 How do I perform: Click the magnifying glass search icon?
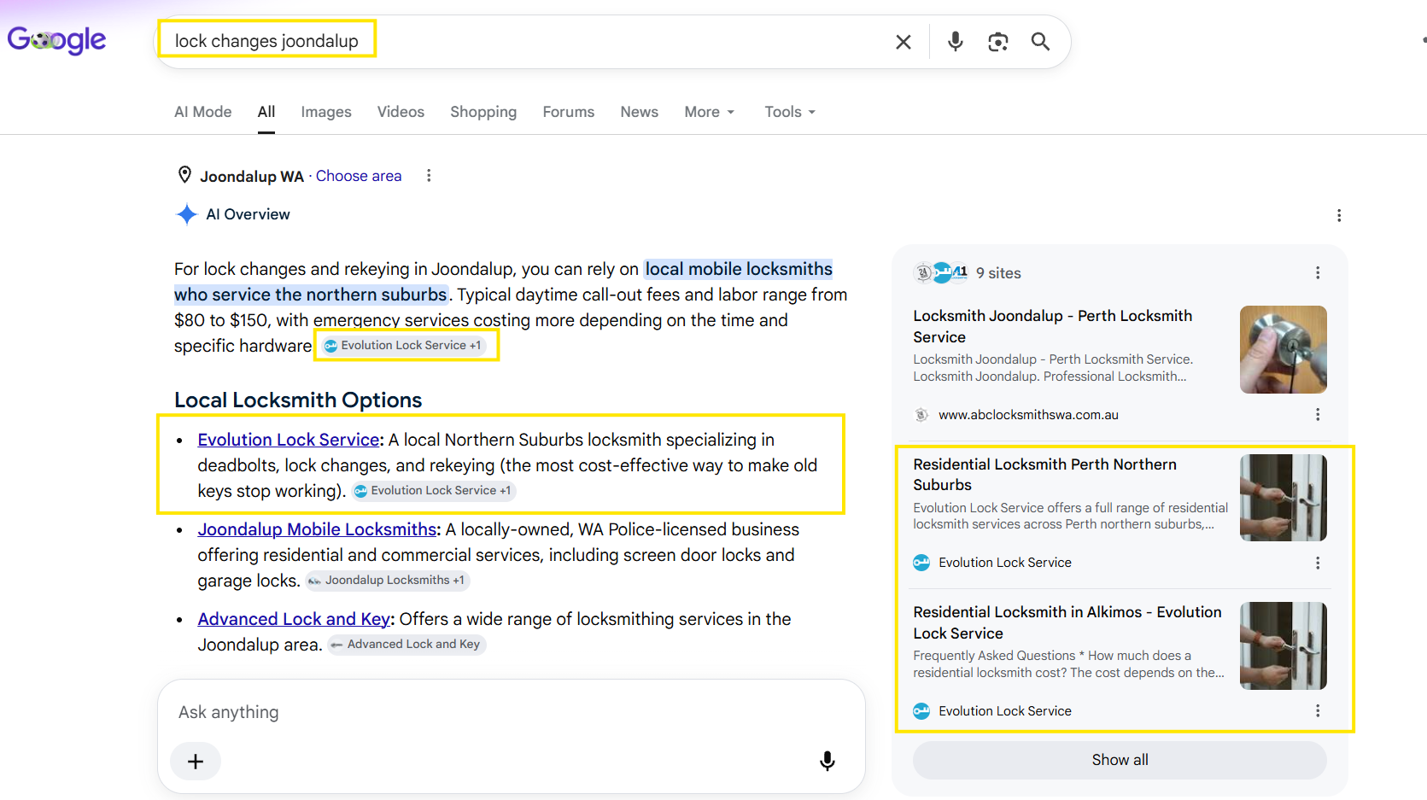point(1040,41)
